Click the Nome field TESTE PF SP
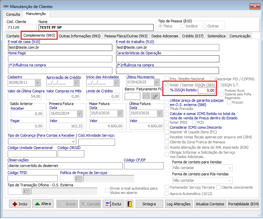The height and width of the screenshot is (219, 263). [96, 28]
